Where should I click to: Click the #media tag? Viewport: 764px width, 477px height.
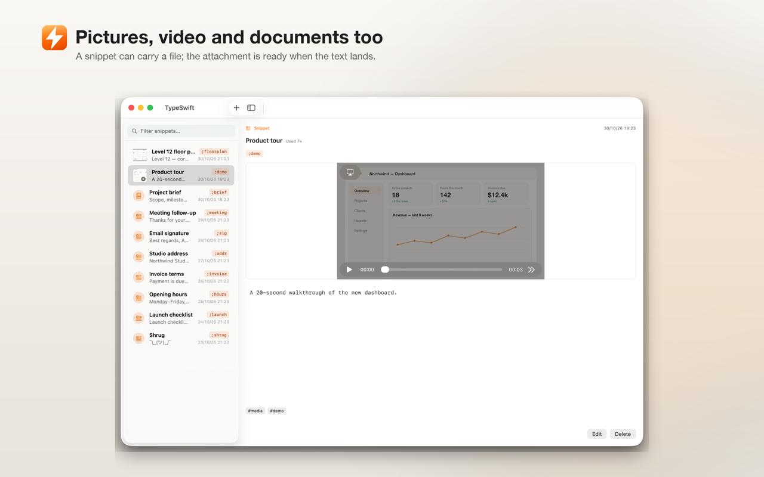click(255, 411)
